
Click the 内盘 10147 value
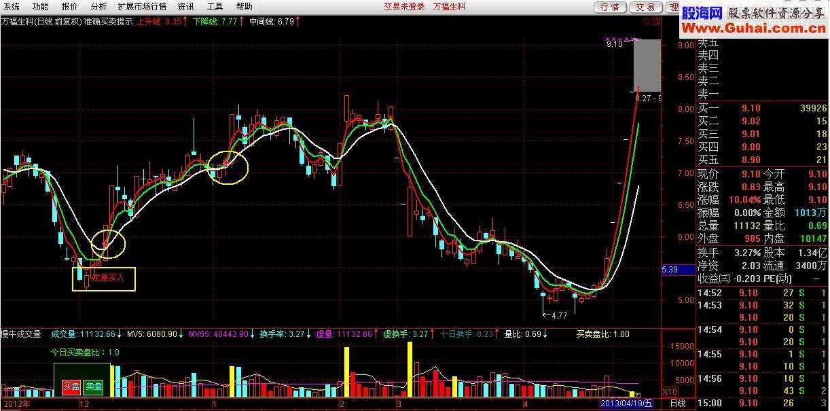point(813,238)
